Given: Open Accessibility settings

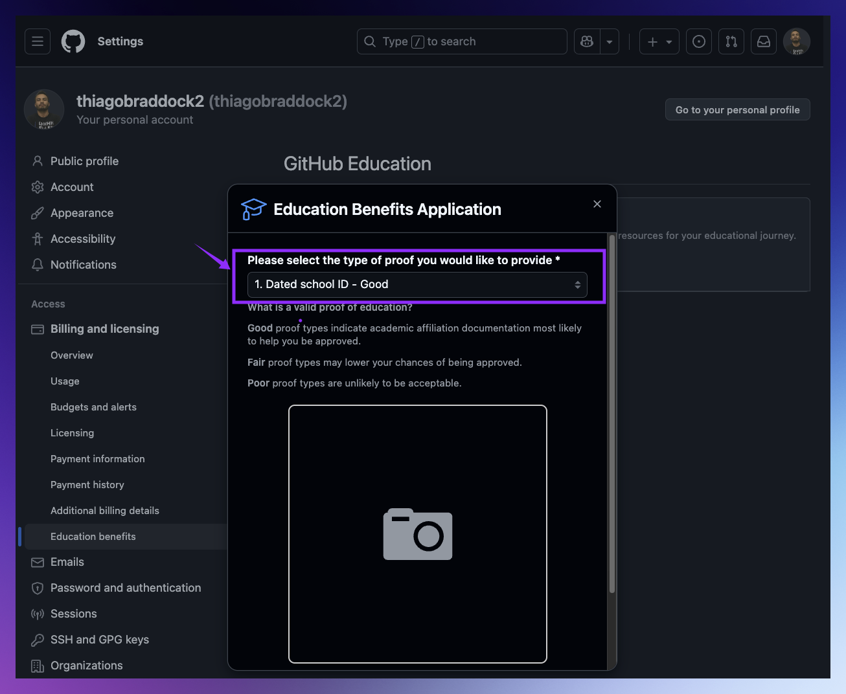Looking at the screenshot, I should pos(83,239).
